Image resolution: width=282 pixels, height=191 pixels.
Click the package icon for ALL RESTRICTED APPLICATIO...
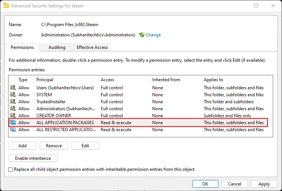13,130
